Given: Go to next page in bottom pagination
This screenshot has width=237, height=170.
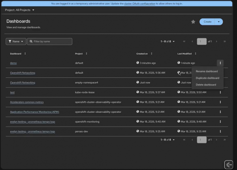Looking at the screenshot, I should pos(216,140).
